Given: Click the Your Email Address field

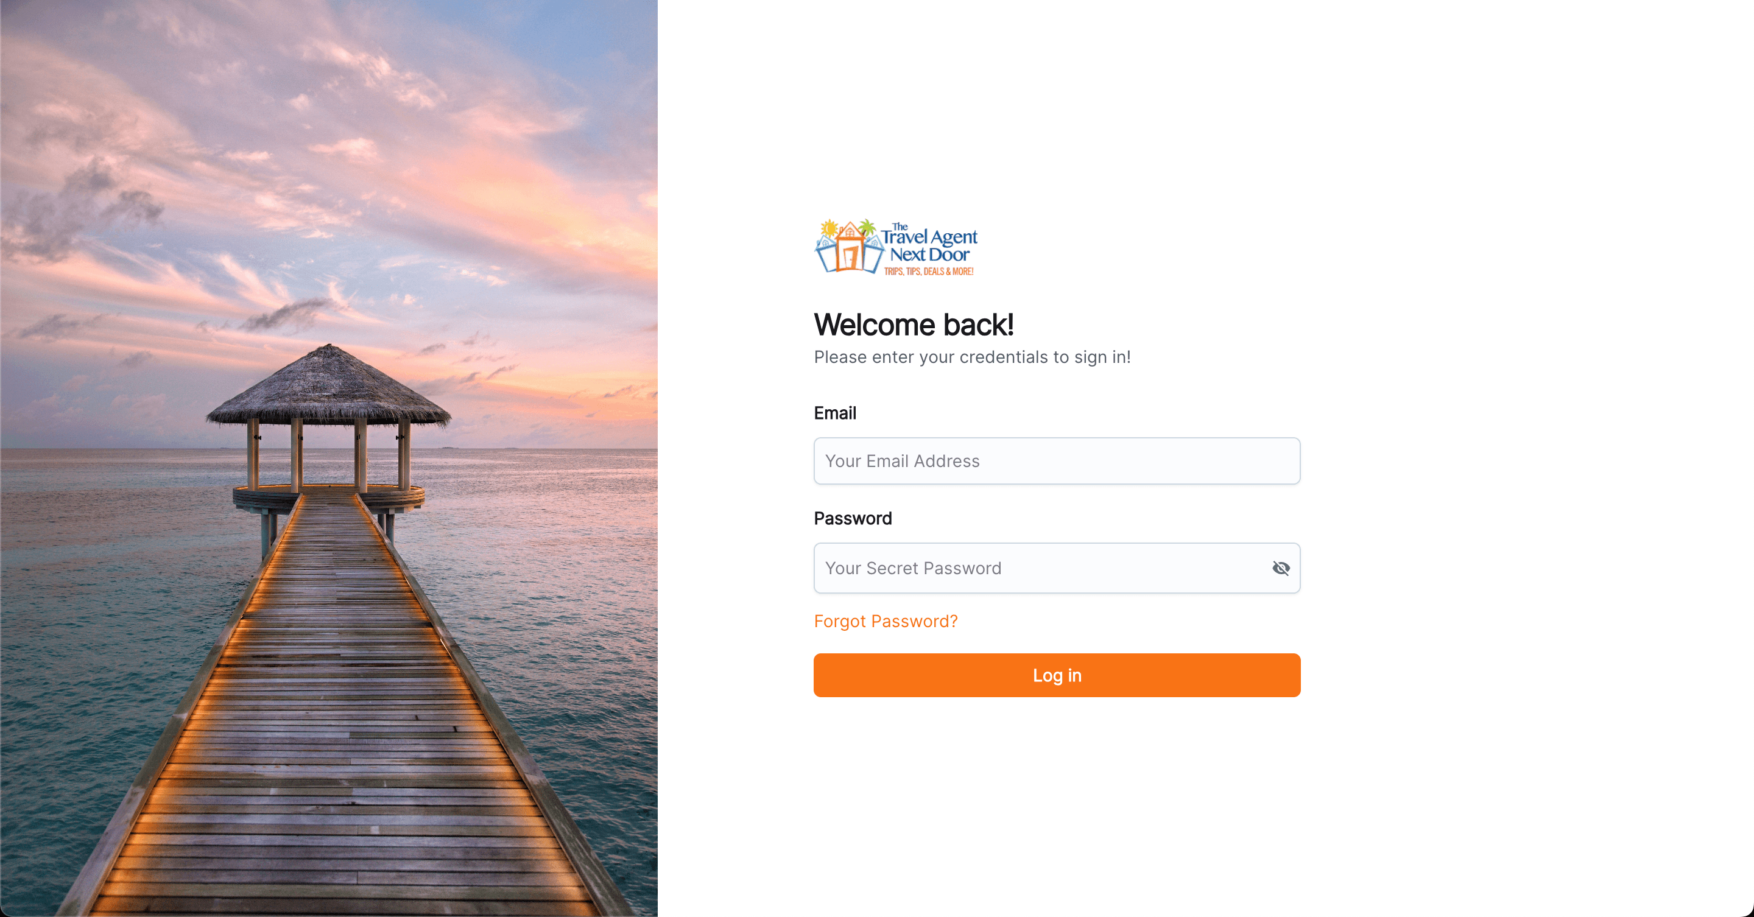Looking at the screenshot, I should point(1056,461).
